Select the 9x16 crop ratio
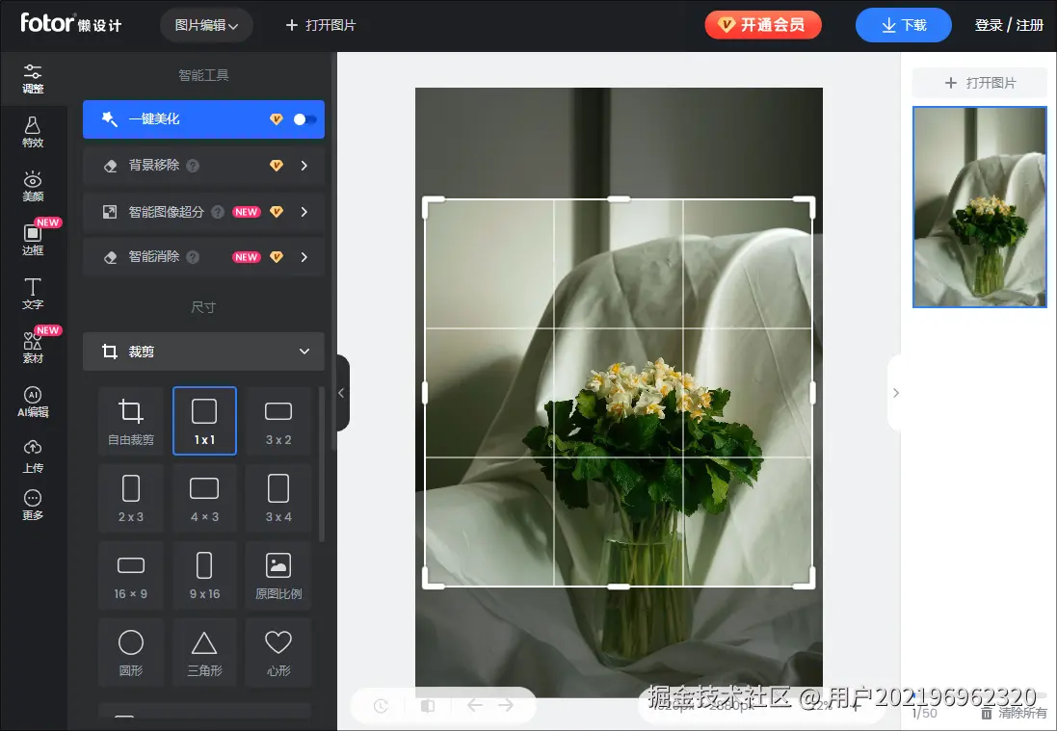 coord(204,575)
